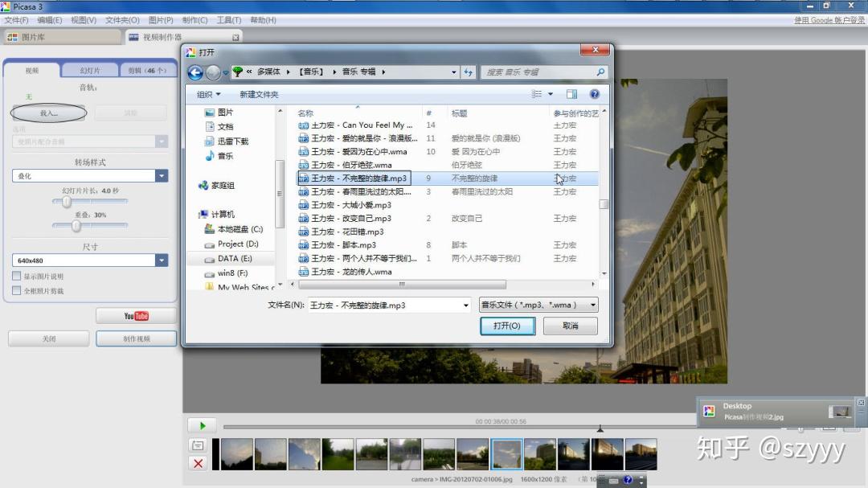Click the 打开(O) button to open file

coord(507,326)
